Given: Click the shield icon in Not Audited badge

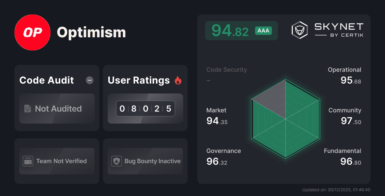Looking at the screenshot, I should (x=27, y=109).
